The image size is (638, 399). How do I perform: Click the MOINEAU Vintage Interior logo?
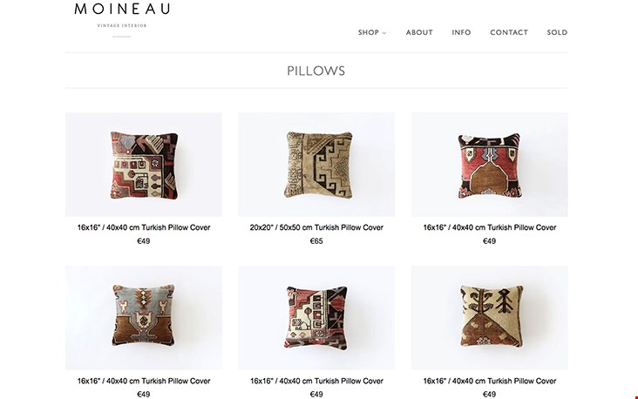[122, 19]
